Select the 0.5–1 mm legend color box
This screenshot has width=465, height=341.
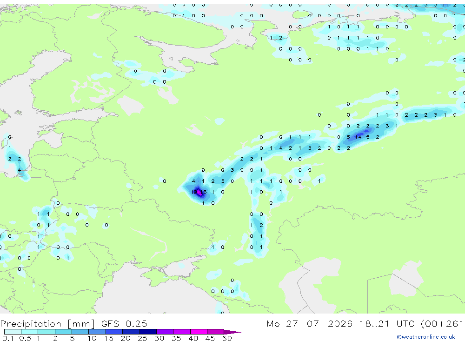(x=30, y=332)
